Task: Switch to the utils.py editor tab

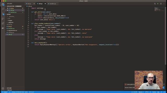Action: coord(41,4)
